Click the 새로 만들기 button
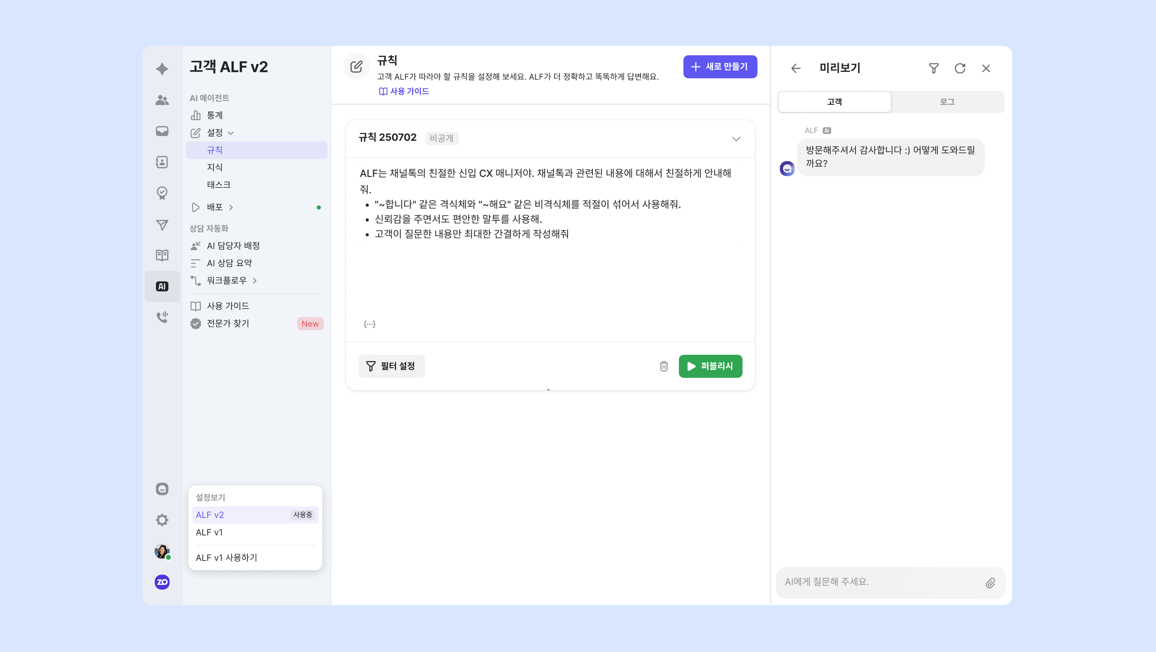This screenshot has width=1156, height=652. (x=720, y=67)
